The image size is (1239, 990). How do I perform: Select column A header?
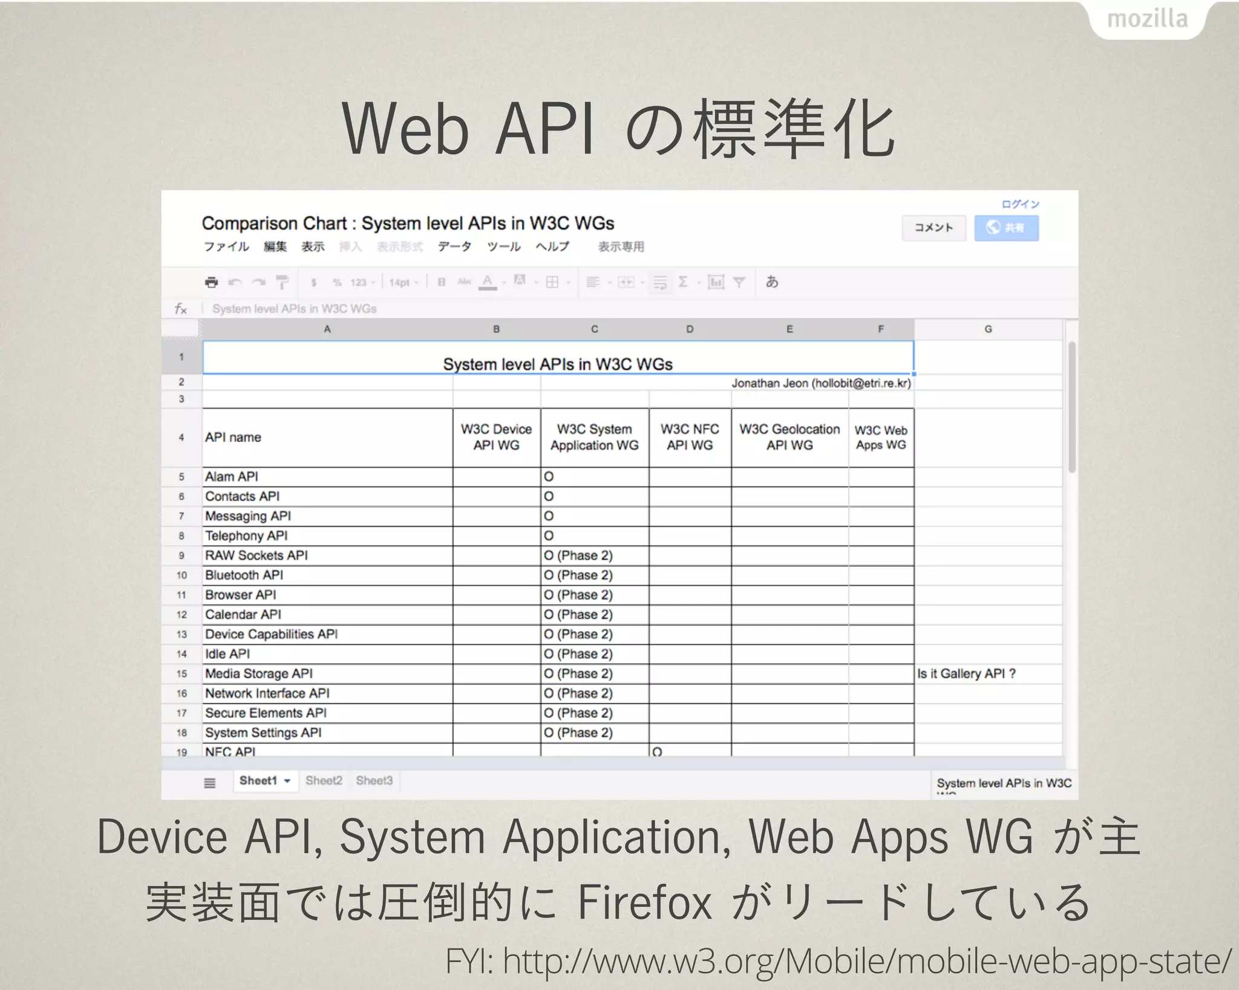pyautogui.click(x=327, y=329)
